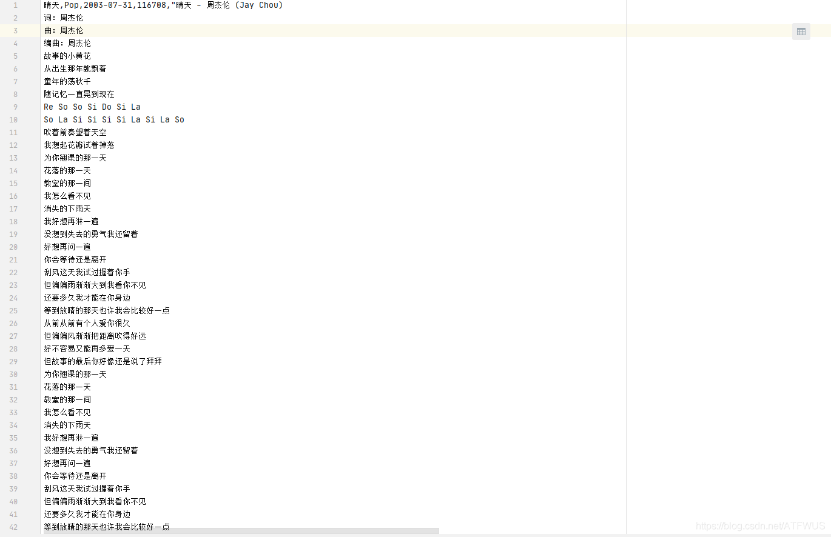Open the table view icon in the editor
Screen dimensions: 831x537
801,32
